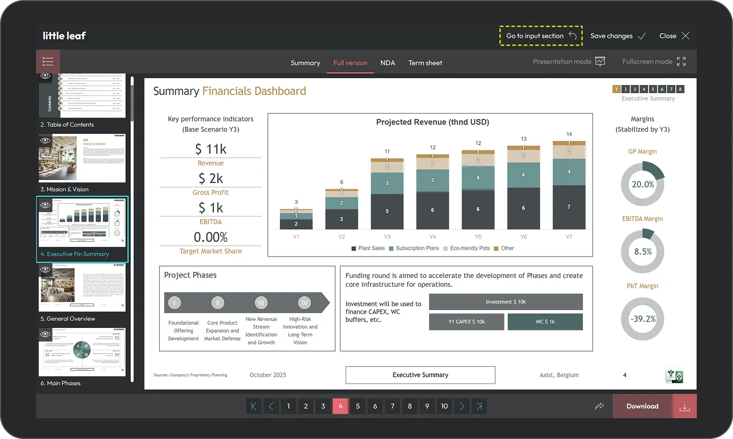Click the slide panel vertical scrollbar

132,99
